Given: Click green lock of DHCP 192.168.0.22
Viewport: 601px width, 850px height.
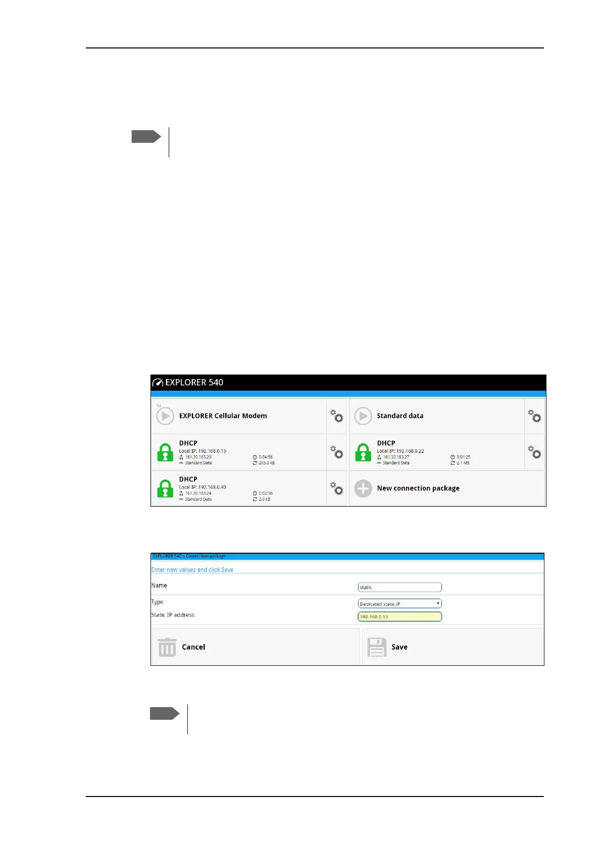Looking at the screenshot, I should click(x=363, y=452).
